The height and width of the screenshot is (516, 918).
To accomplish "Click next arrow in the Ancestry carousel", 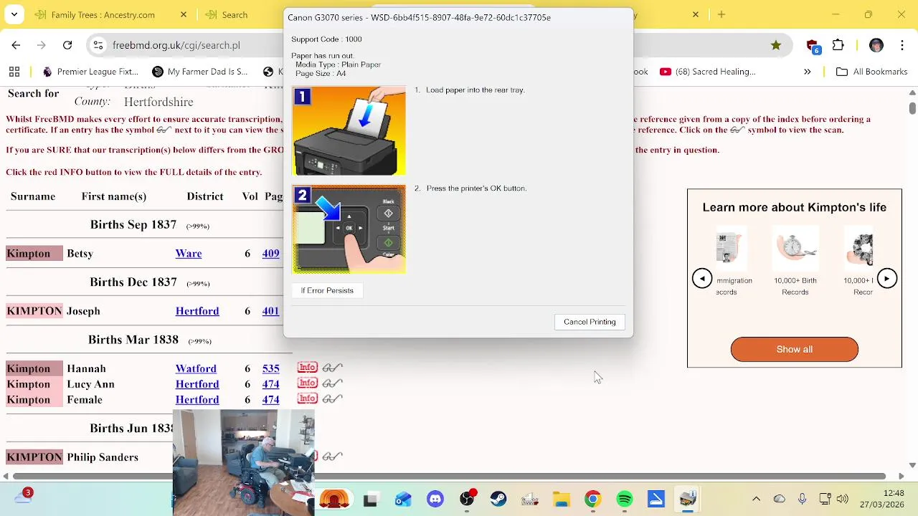I will click(x=886, y=279).
